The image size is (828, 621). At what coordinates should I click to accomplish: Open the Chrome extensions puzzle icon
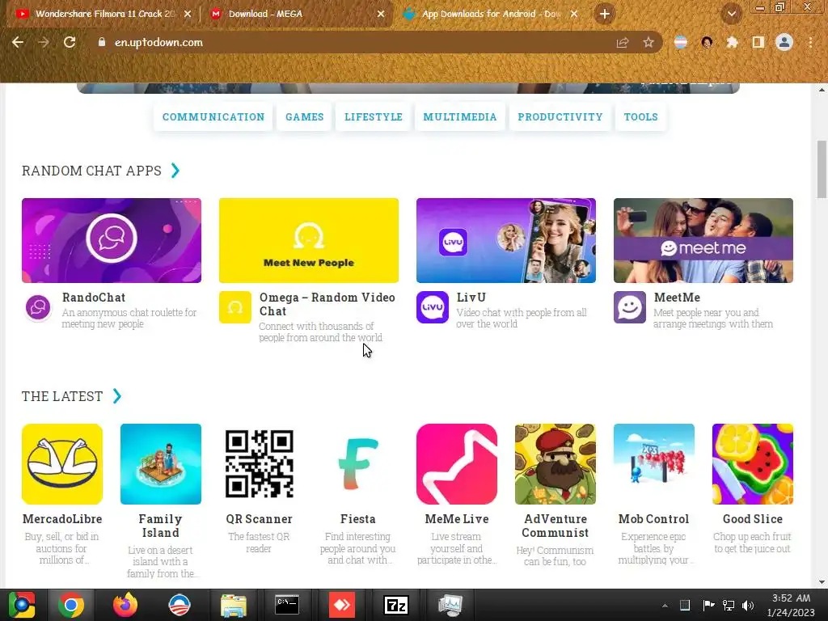click(732, 42)
